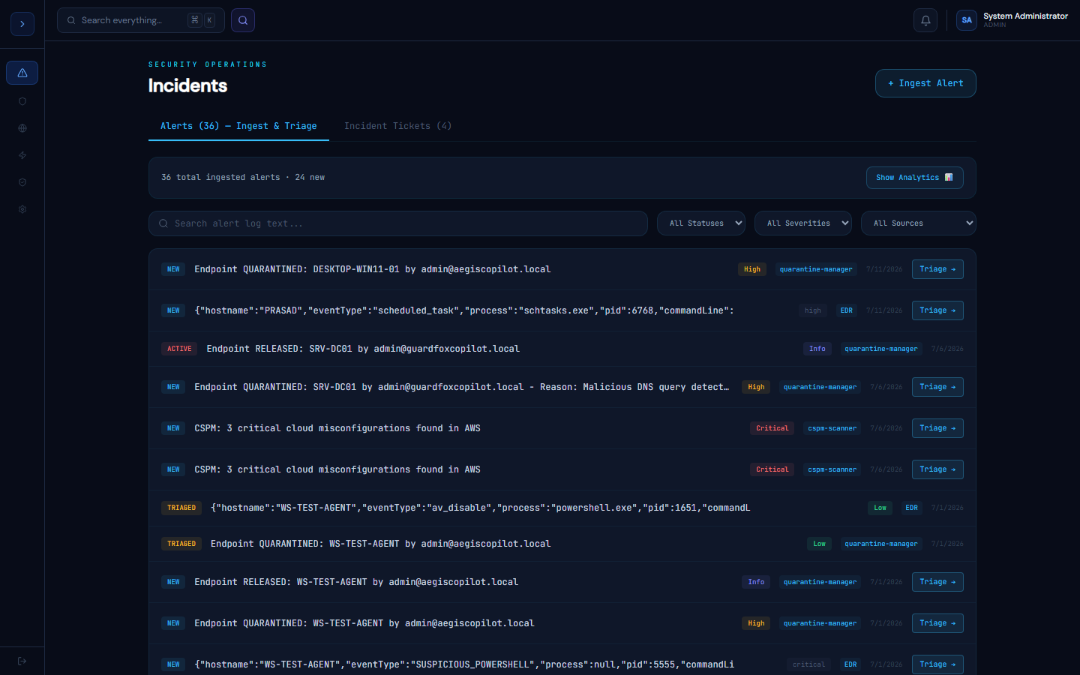Open the All Severities dropdown
Image resolution: width=1080 pixels, height=675 pixels.
point(803,223)
